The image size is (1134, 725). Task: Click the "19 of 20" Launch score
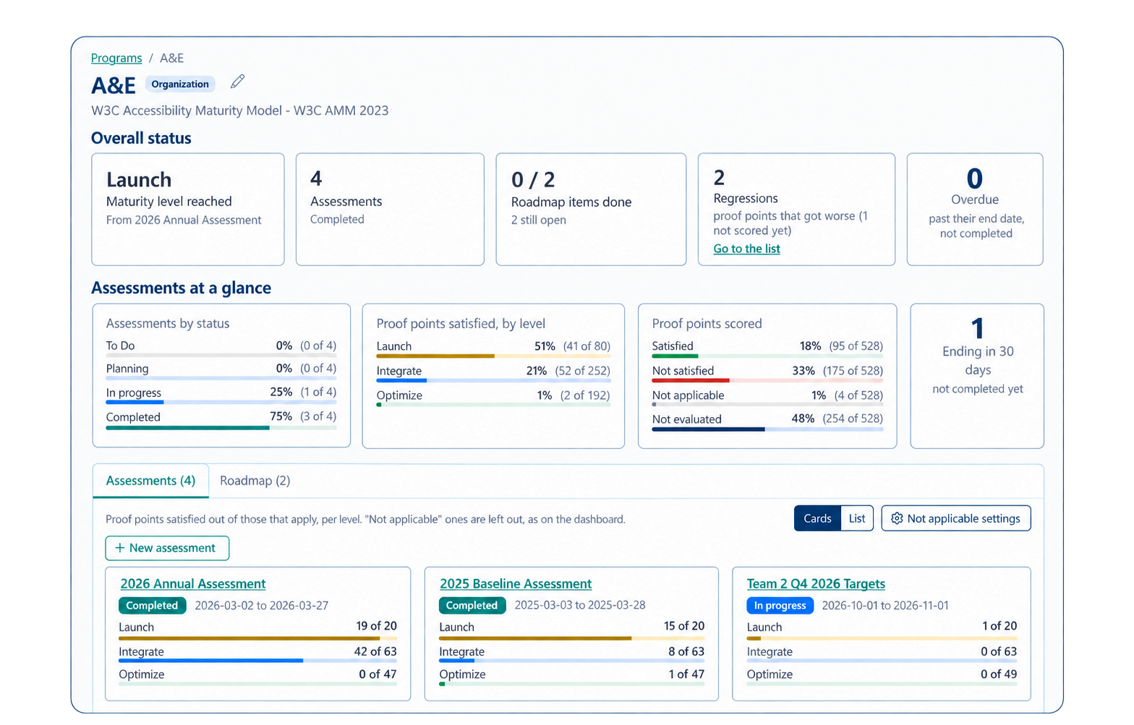[376, 626]
